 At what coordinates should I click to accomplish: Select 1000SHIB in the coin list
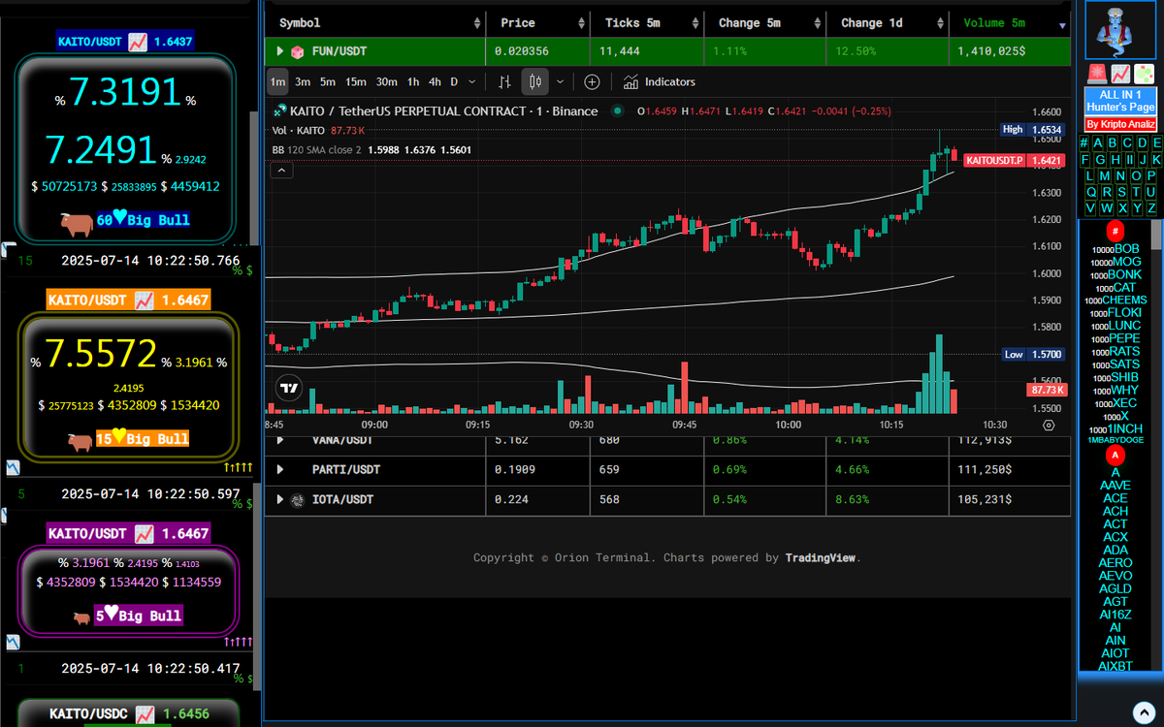pos(1115,377)
